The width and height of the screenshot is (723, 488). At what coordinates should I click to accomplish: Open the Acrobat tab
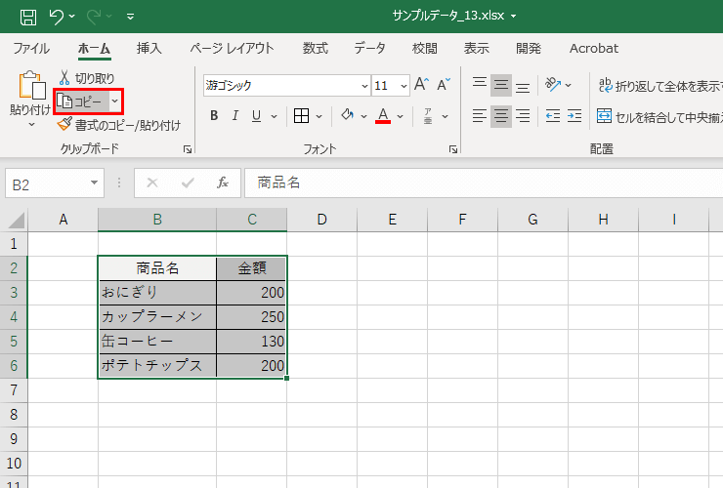pyautogui.click(x=594, y=49)
